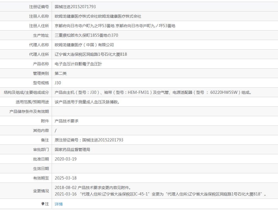Image resolution: width=278 pixels, height=210 pixels.
Task: Click the 代理人住所 label
Action: (x=39, y=54)
